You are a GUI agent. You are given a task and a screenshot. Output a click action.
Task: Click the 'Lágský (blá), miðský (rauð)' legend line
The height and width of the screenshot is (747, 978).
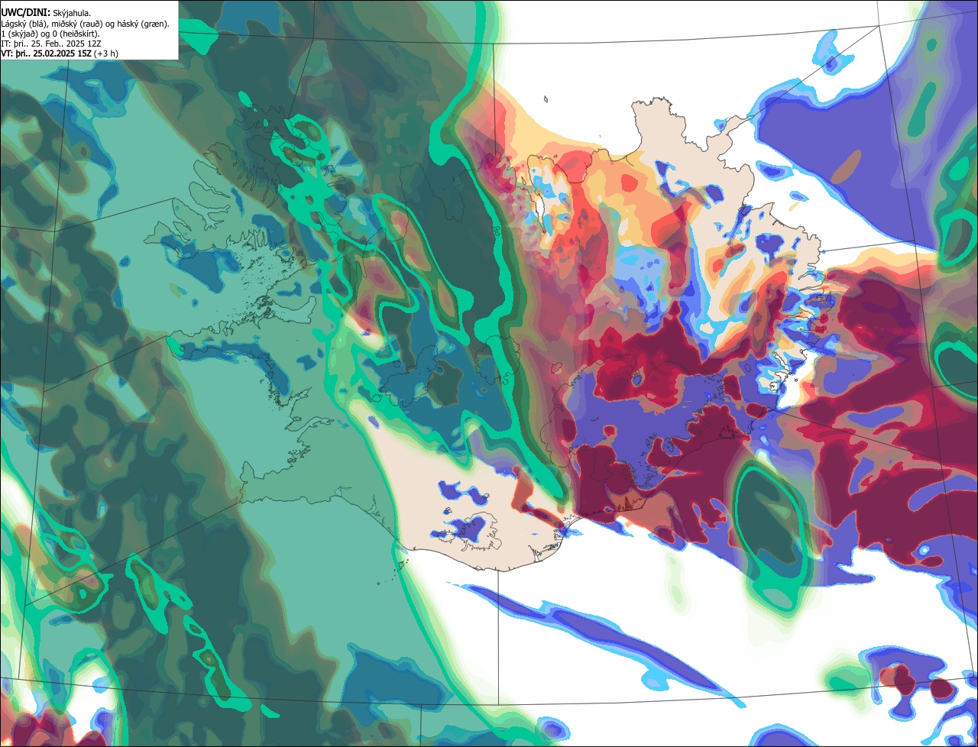coord(86,24)
